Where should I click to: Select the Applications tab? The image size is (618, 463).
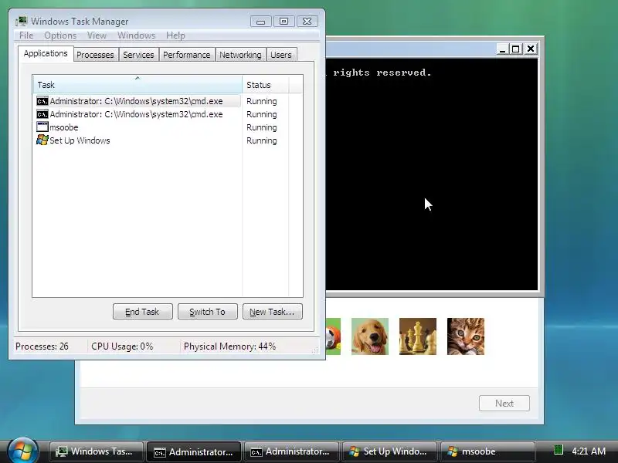[x=46, y=53]
